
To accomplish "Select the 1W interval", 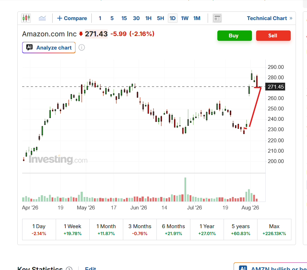I will coord(184,18).
